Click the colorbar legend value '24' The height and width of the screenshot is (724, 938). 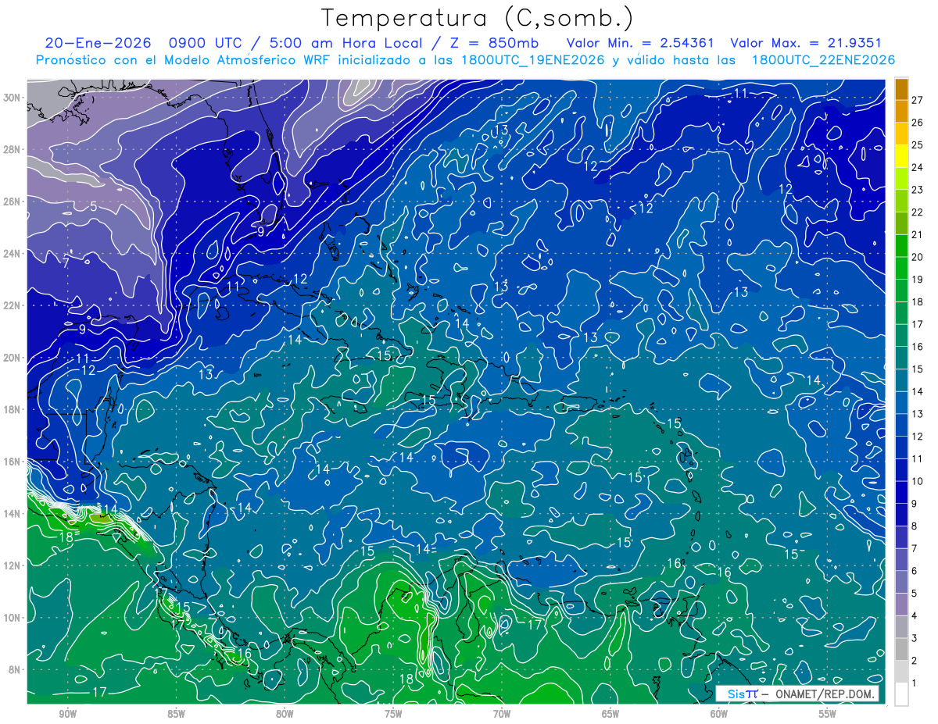[x=918, y=167]
